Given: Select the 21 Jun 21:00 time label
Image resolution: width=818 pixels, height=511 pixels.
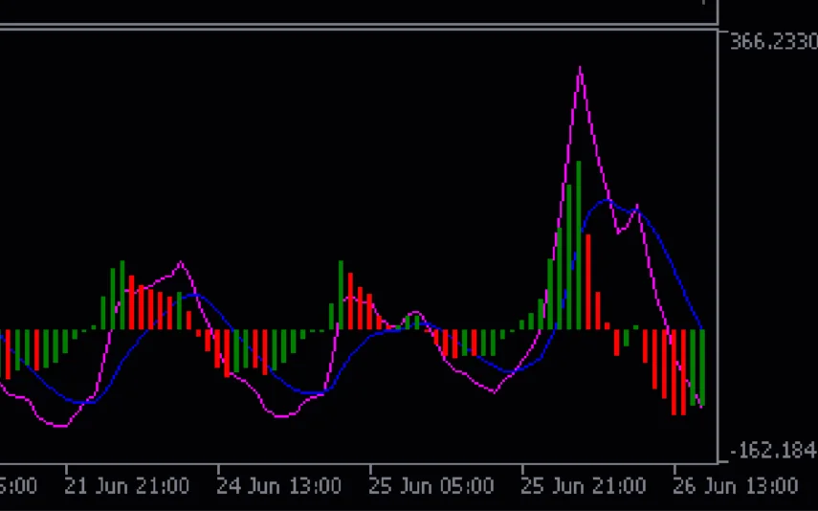Looking at the screenshot, I should pyautogui.click(x=126, y=486).
